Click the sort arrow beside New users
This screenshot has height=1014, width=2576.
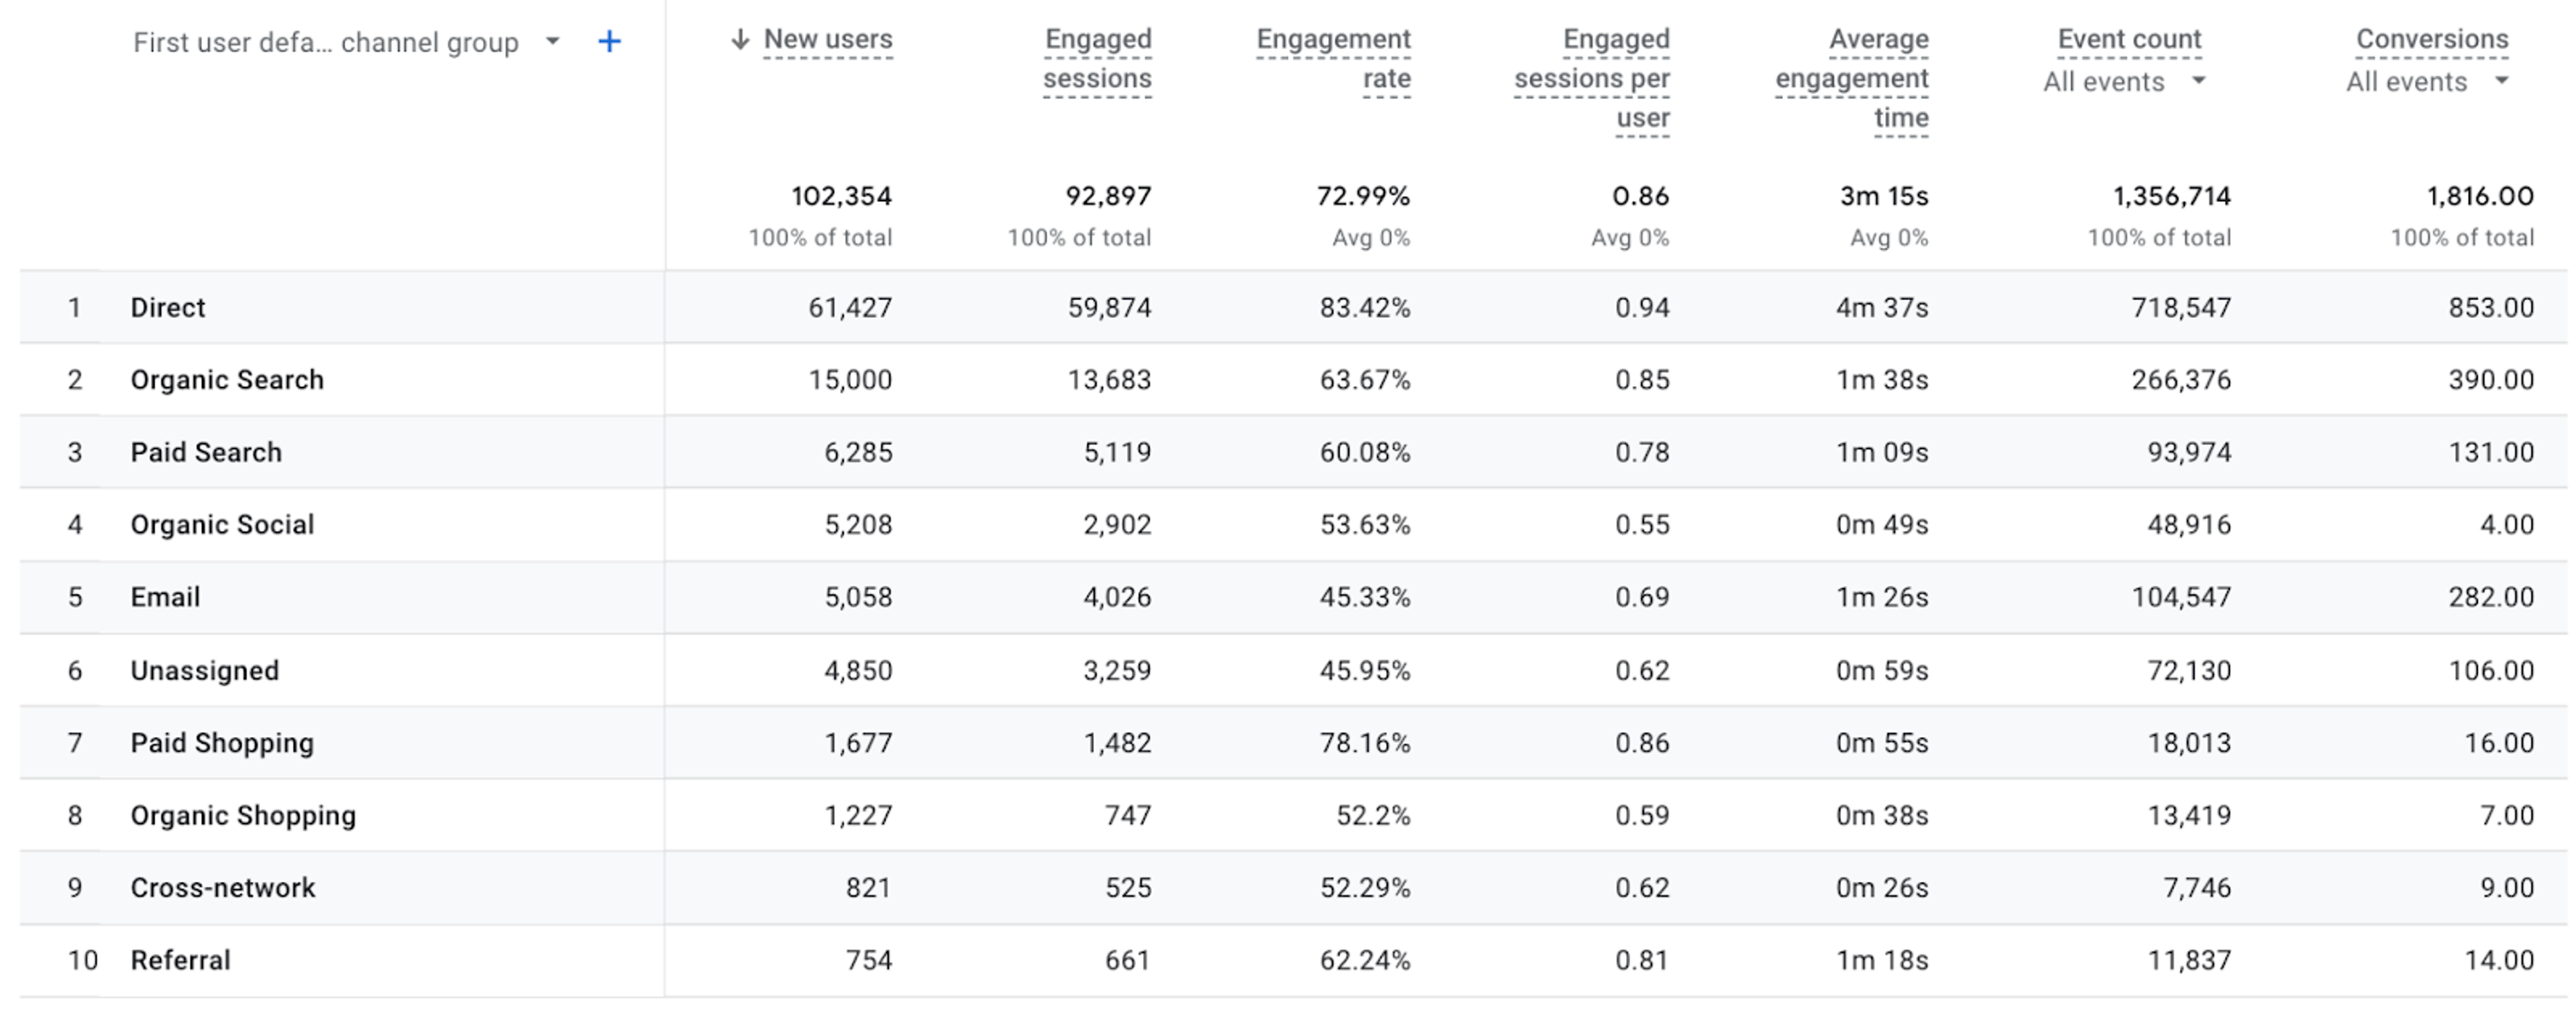740,39
